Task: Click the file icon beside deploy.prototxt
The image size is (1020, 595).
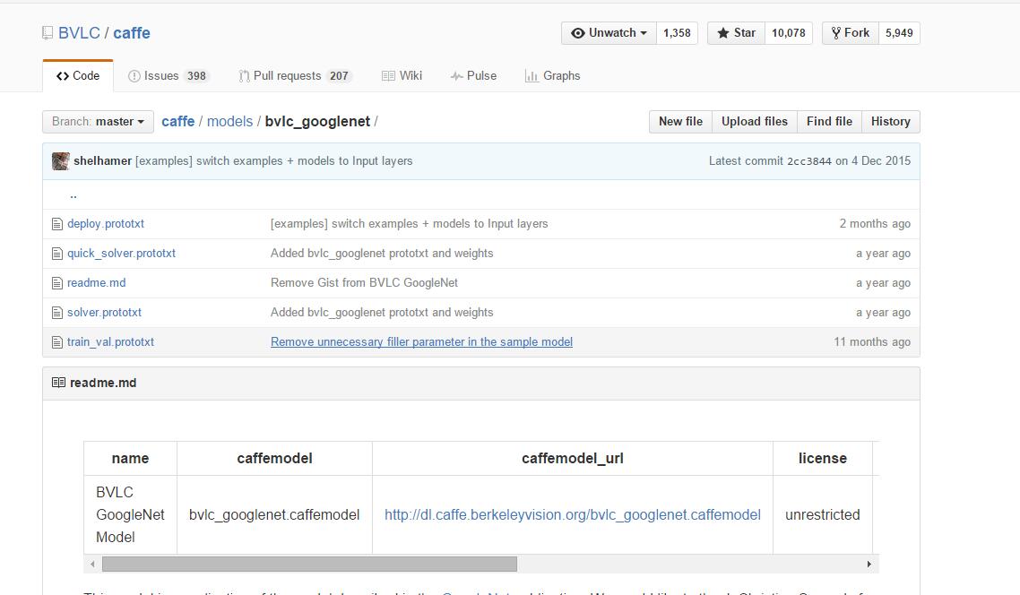Action: point(57,224)
